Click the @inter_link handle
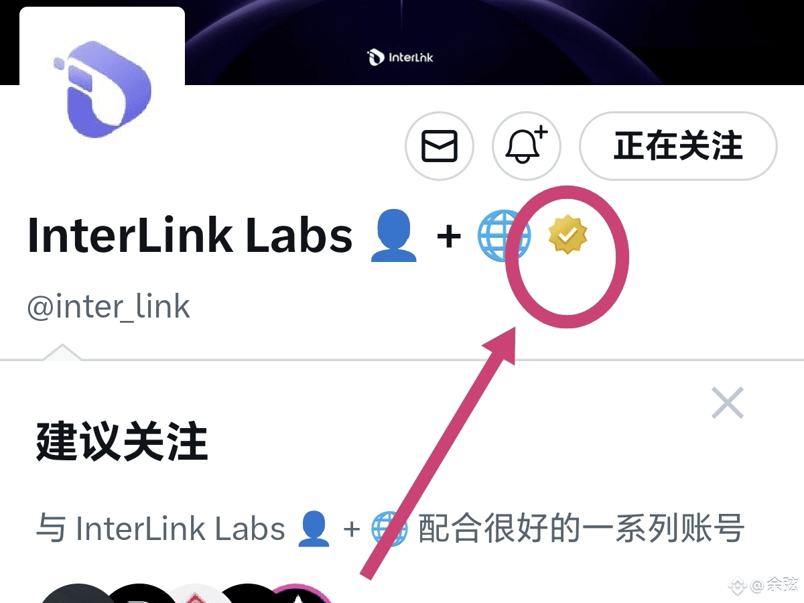The width and height of the screenshot is (804, 603). pyautogui.click(x=109, y=307)
